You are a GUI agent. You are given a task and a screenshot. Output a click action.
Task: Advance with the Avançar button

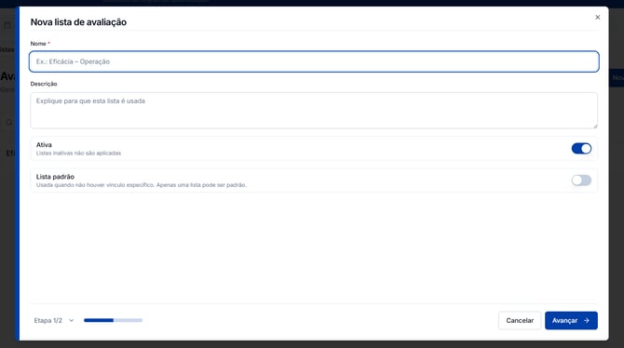pyautogui.click(x=571, y=320)
